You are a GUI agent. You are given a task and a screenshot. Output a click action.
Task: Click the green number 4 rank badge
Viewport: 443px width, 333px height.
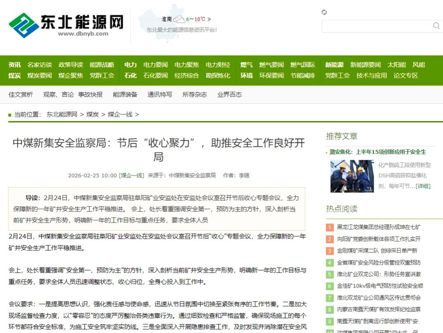point(330,263)
